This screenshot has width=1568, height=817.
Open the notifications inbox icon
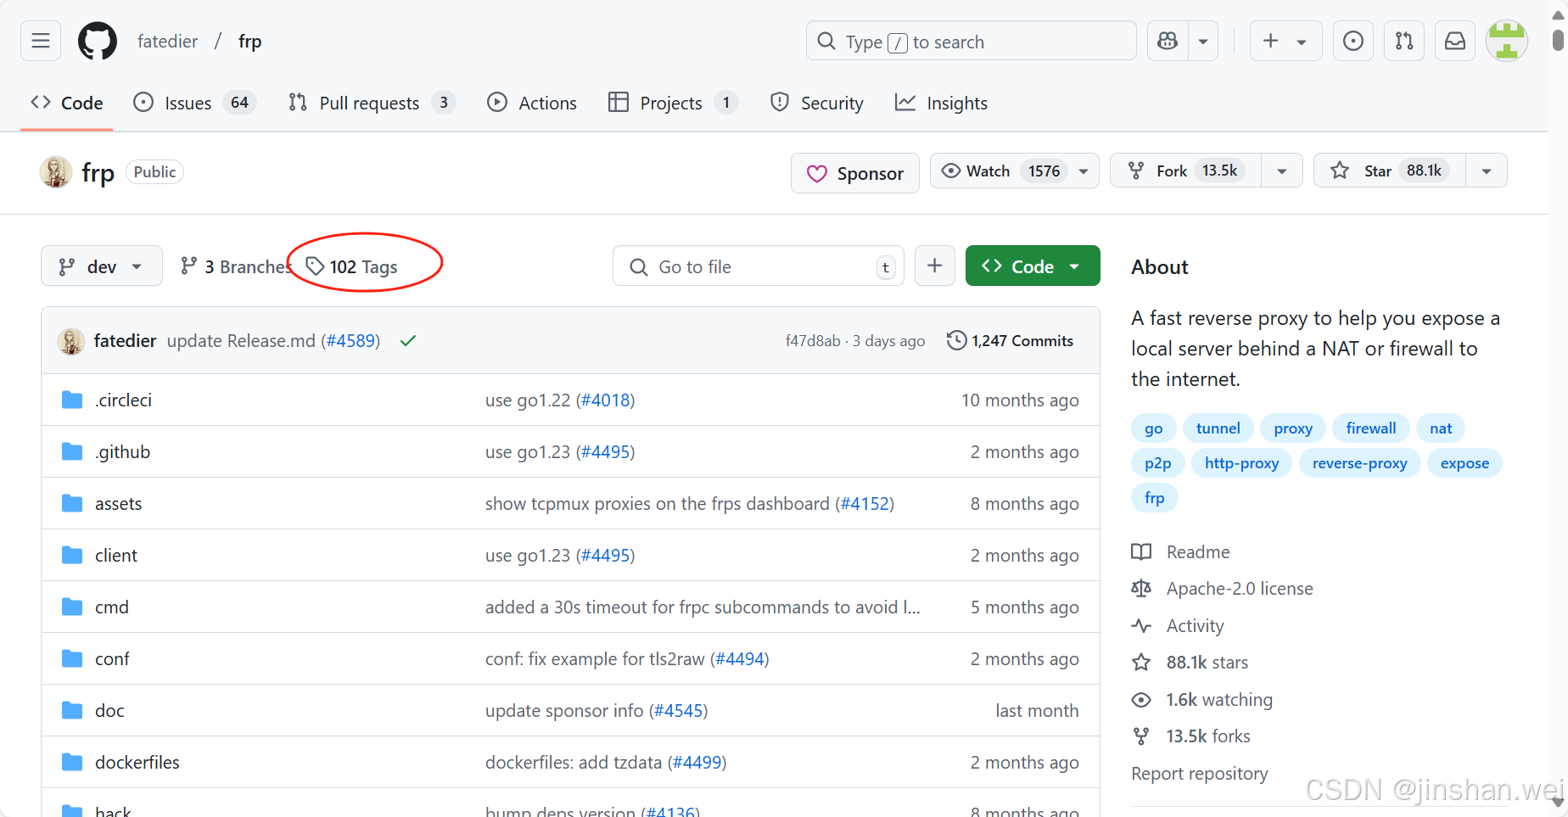point(1455,41)
